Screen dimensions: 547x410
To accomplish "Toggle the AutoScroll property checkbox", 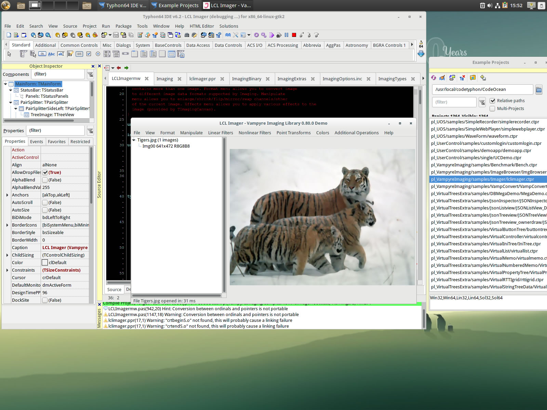I will coord(45,202).
